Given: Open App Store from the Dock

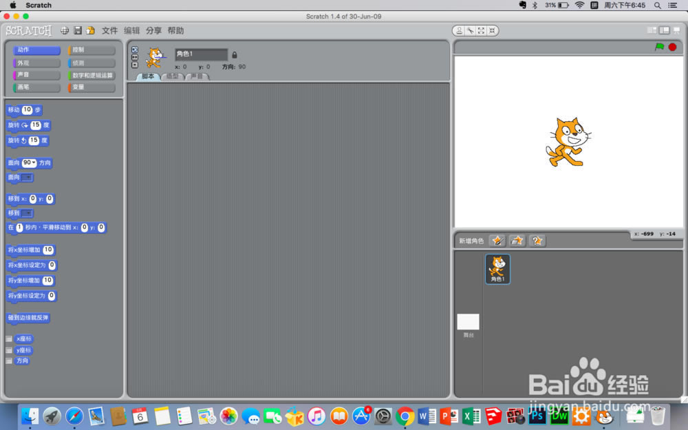Looking at the screenshot, I should (x=361, y=416).
